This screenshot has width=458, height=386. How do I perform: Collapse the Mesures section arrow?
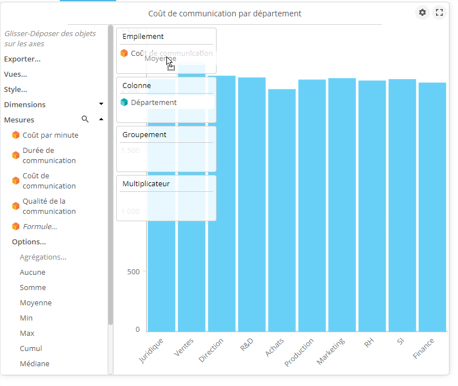(x=101, y=120)
